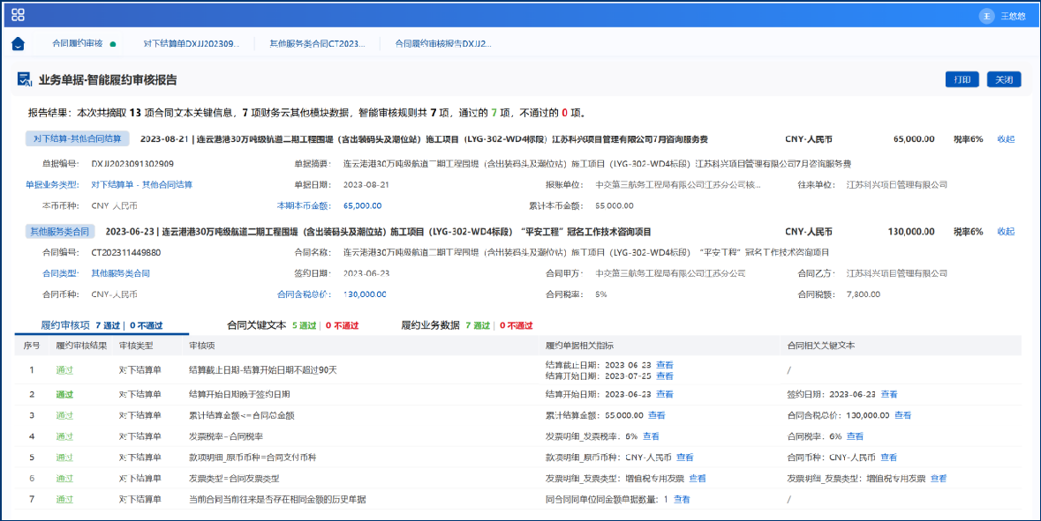
Task: Select audit item 累计结算金额<=合同总金额
Action: 242,415
